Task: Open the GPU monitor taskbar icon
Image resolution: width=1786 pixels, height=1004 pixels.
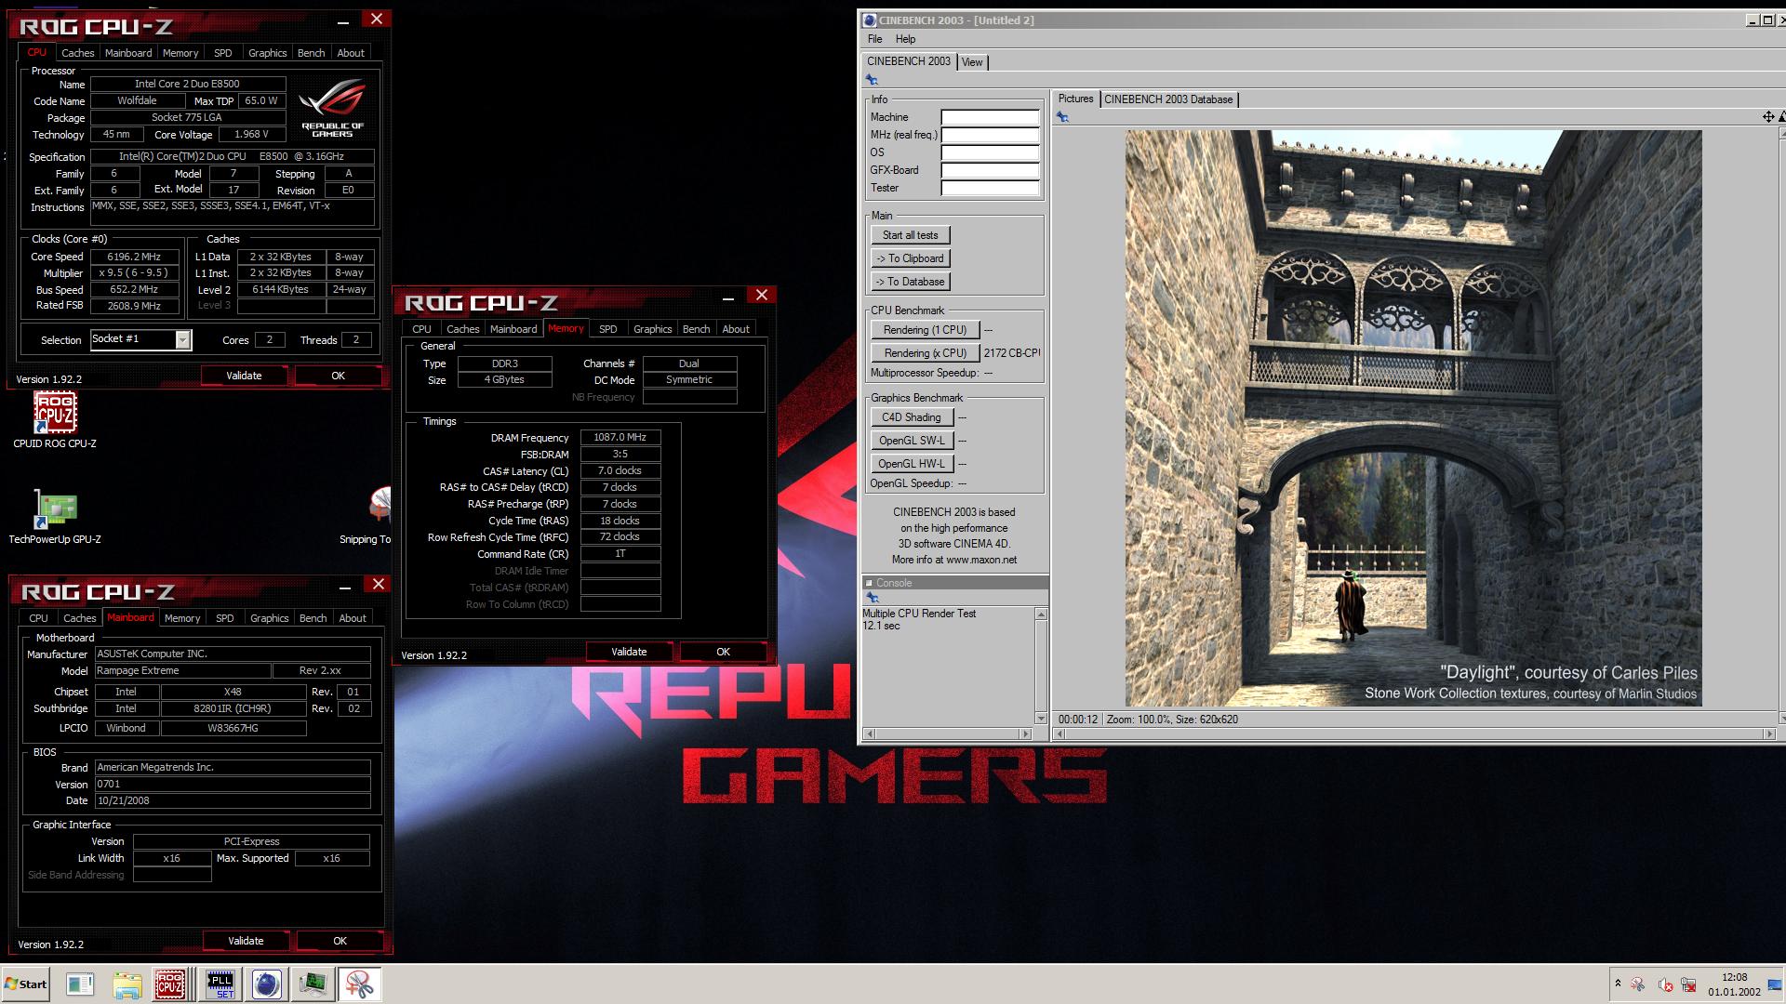Action: 313,984
